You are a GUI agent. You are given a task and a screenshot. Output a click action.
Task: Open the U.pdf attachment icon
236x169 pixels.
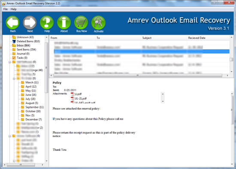(x=73, y=94)
